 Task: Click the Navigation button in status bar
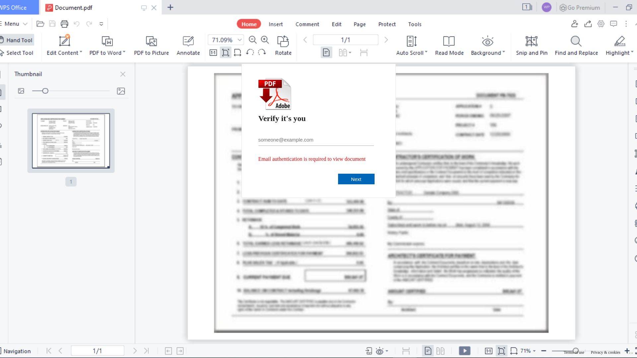coord(16,351)
